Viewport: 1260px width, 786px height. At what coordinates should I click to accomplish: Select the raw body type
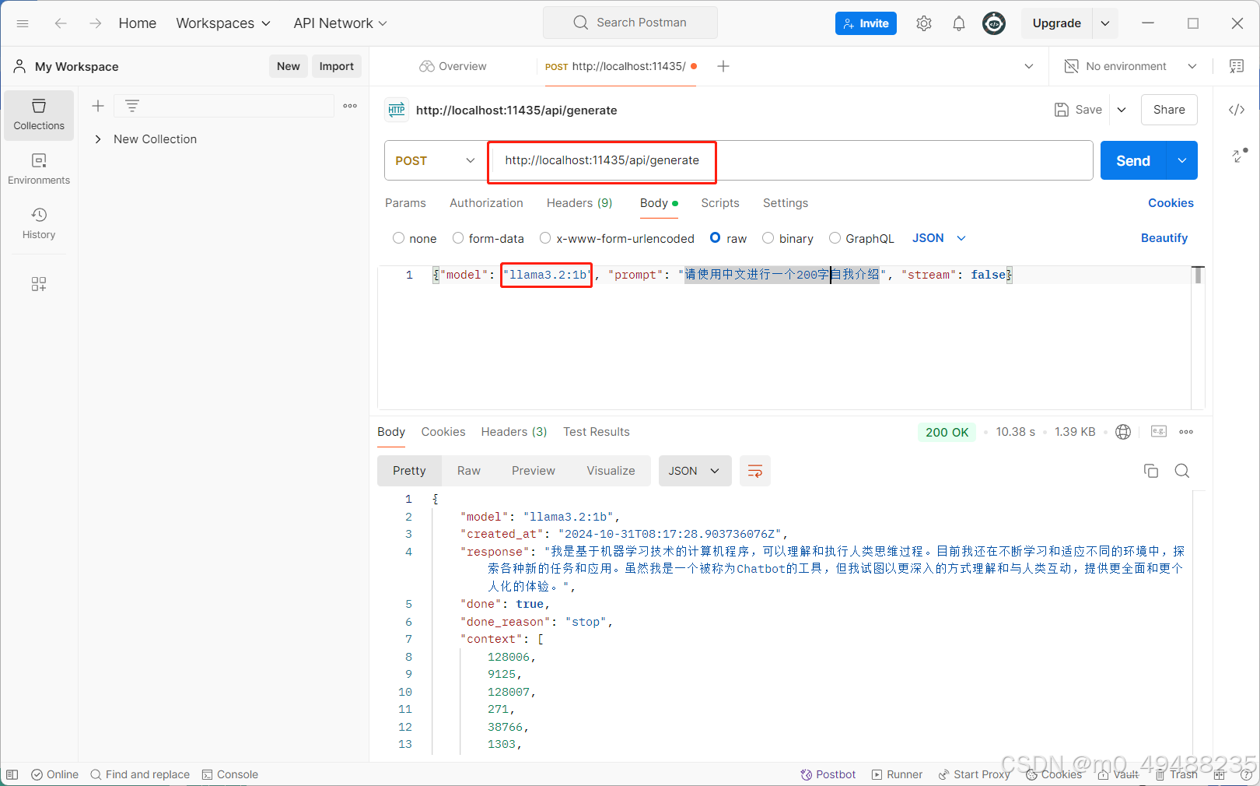coord(716,238)
